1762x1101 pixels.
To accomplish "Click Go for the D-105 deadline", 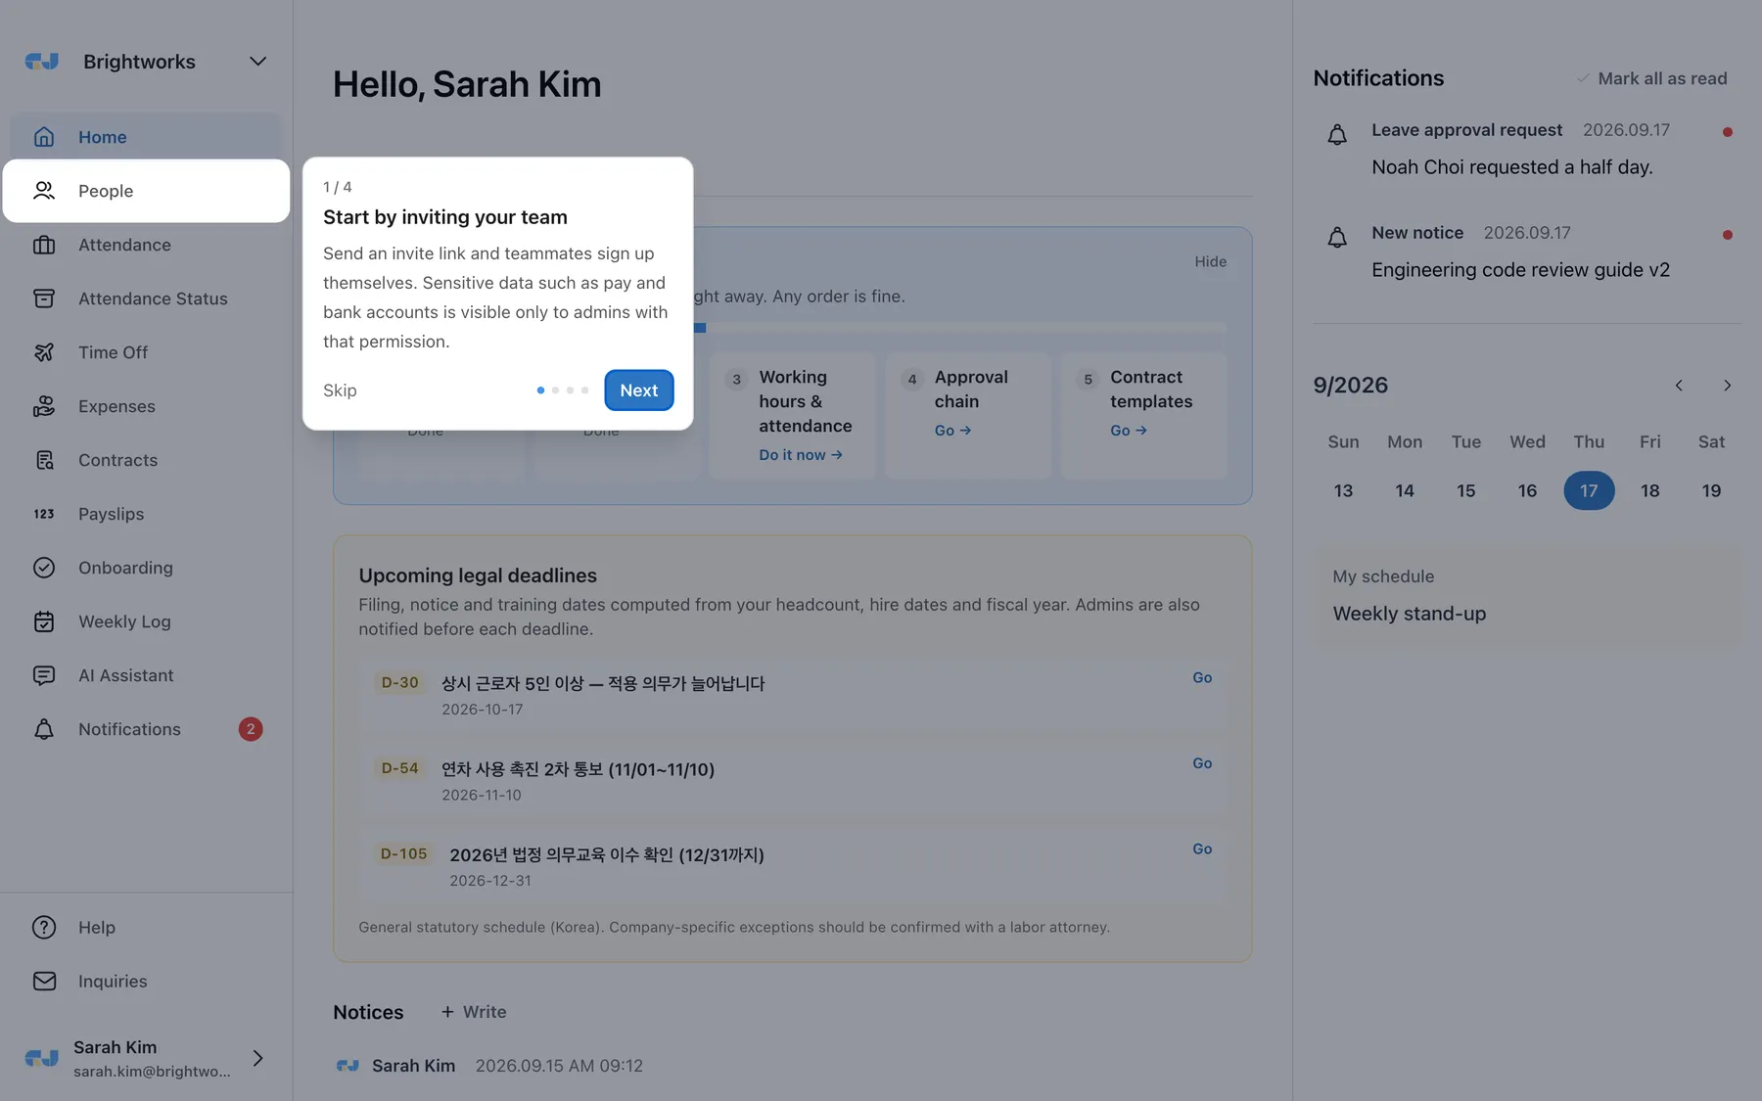I will click(x=1202, y=849).
